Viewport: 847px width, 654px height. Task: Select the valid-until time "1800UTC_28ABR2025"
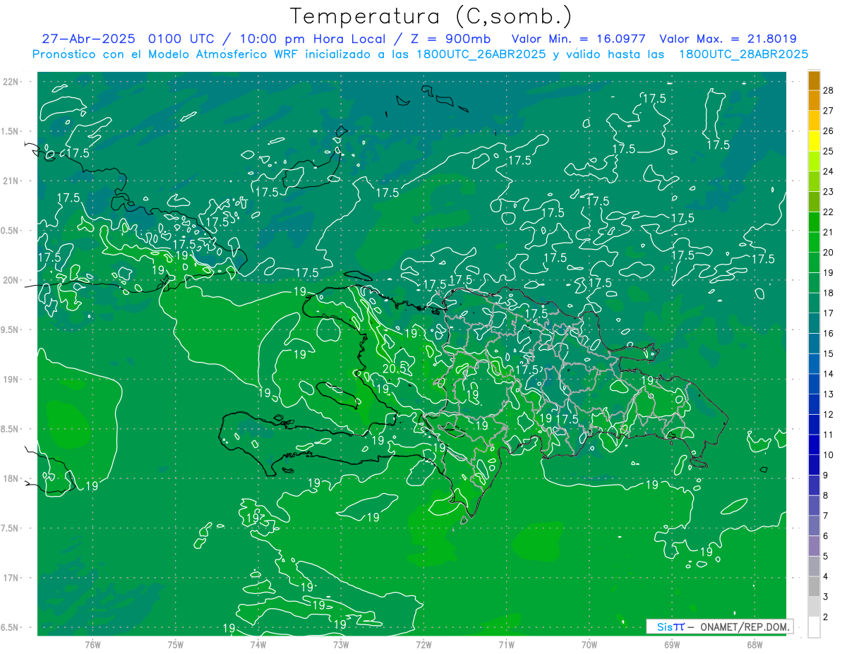pos(743,54)
